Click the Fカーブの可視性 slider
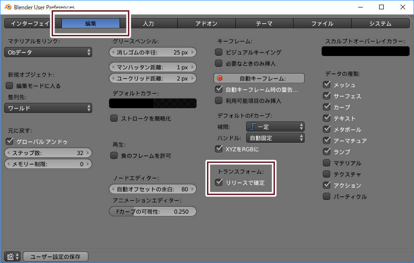Viewport: 414px width, 263px height. 153,211
